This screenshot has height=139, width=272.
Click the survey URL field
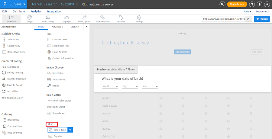[224, 19]
